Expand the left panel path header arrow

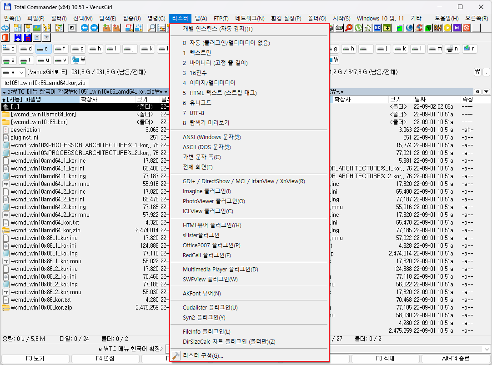click(x=5, y=92)
